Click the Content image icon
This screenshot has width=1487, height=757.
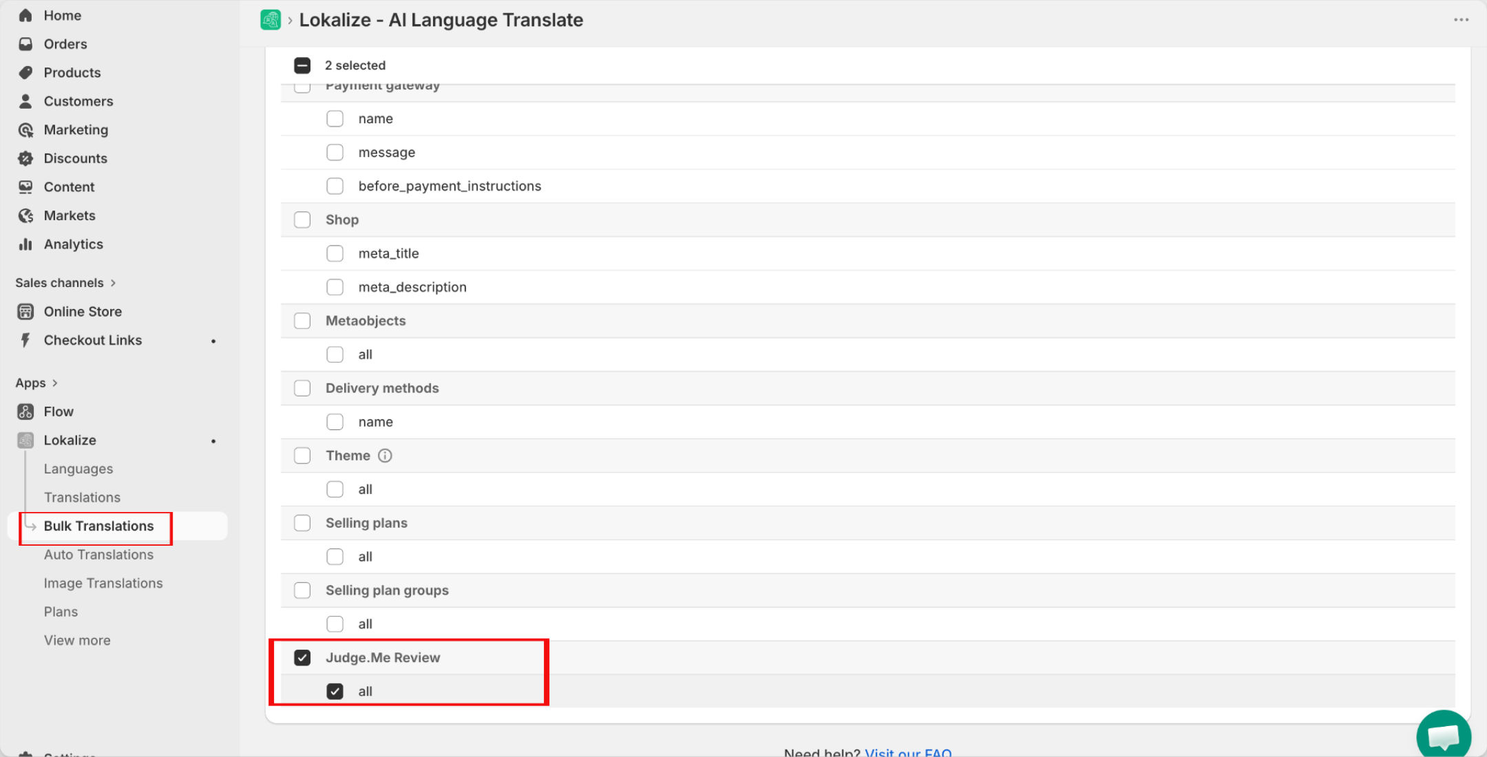(x=25, y=187)
